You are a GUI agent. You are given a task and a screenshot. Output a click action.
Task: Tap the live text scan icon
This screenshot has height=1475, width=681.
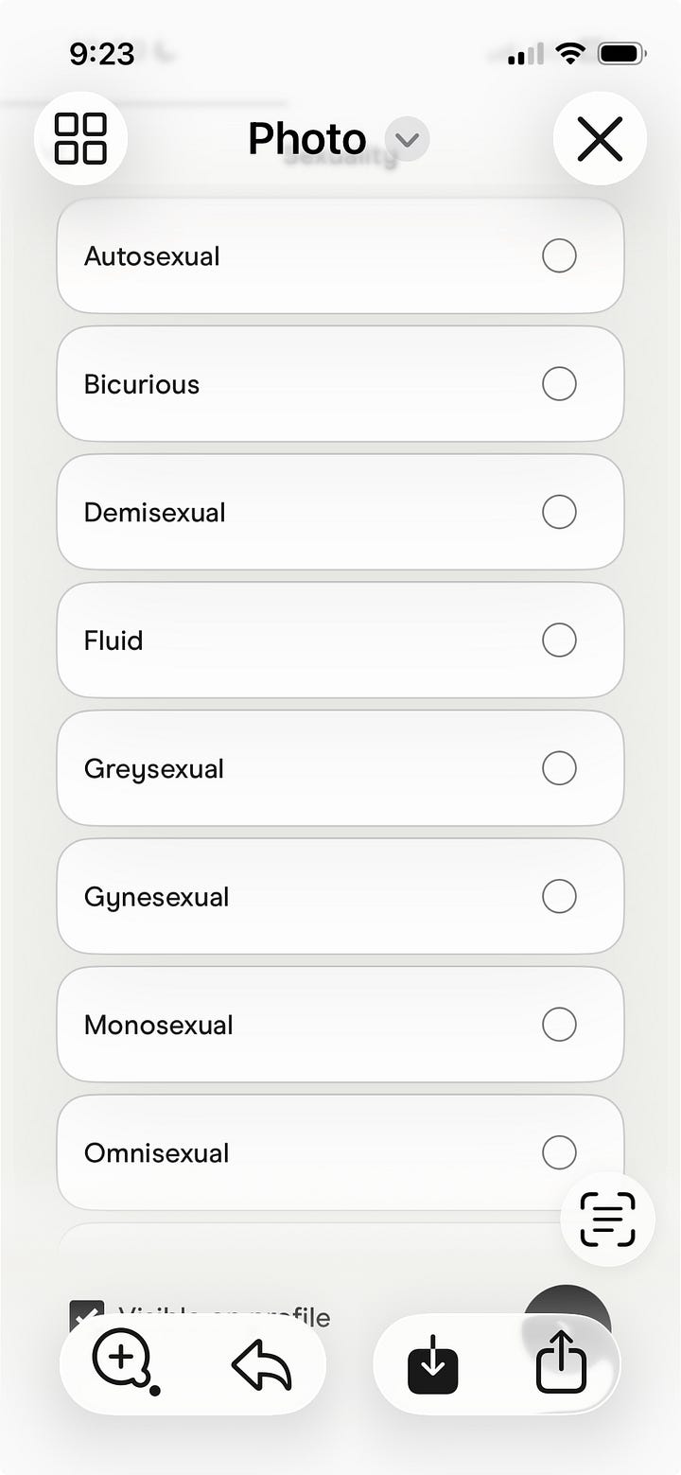point(606,1220)
